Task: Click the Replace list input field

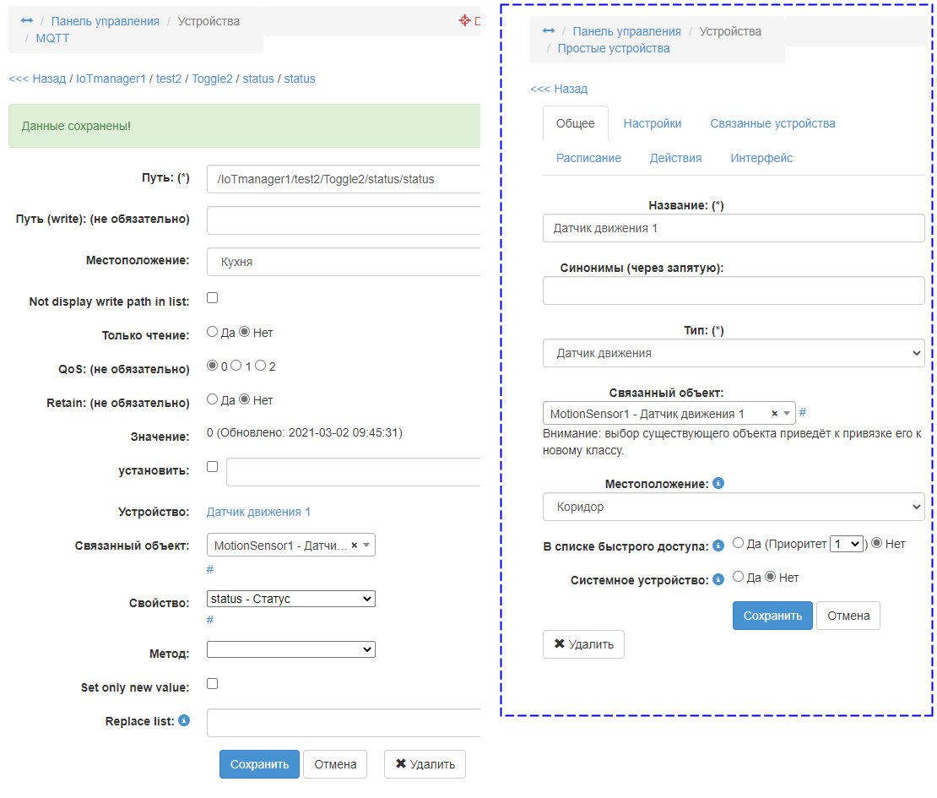Action: click(x=344, y=723)
